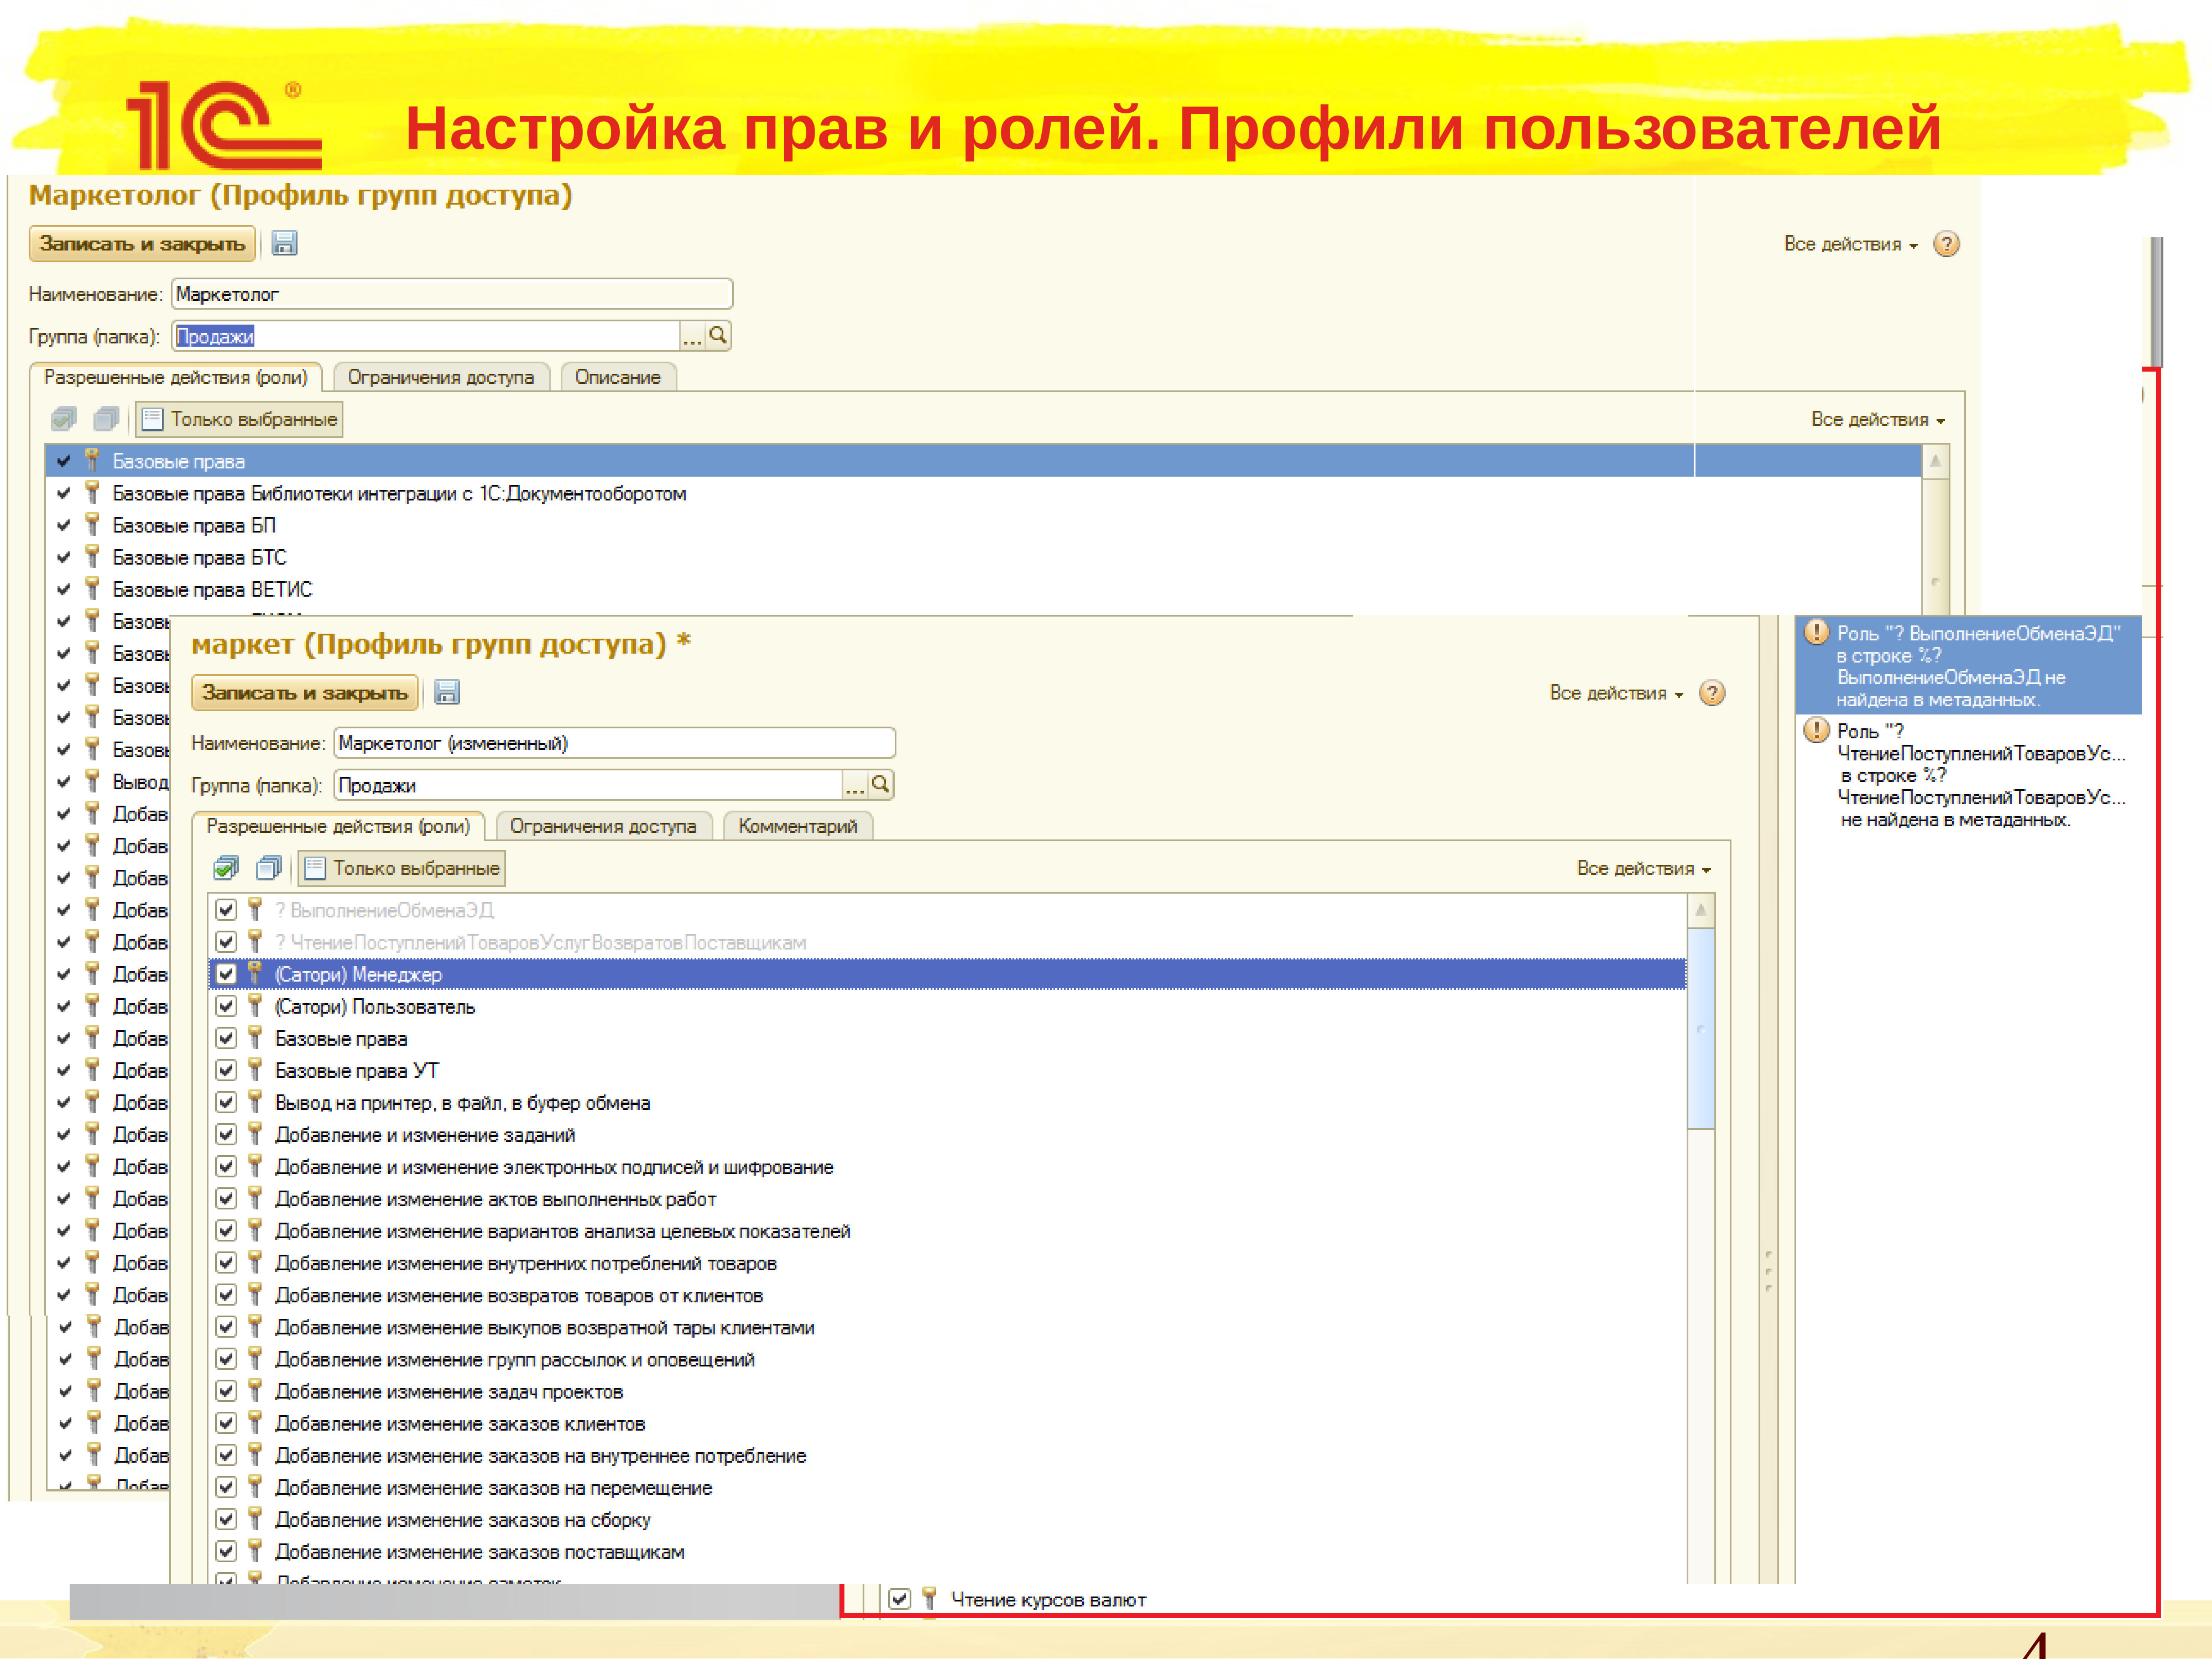Switch to the Комментарий tab
Viewport: 2212px width, 1659px height.
click(797, 826)
